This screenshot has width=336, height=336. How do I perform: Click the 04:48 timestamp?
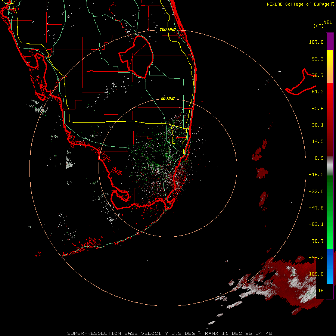[x=264, y=333]
